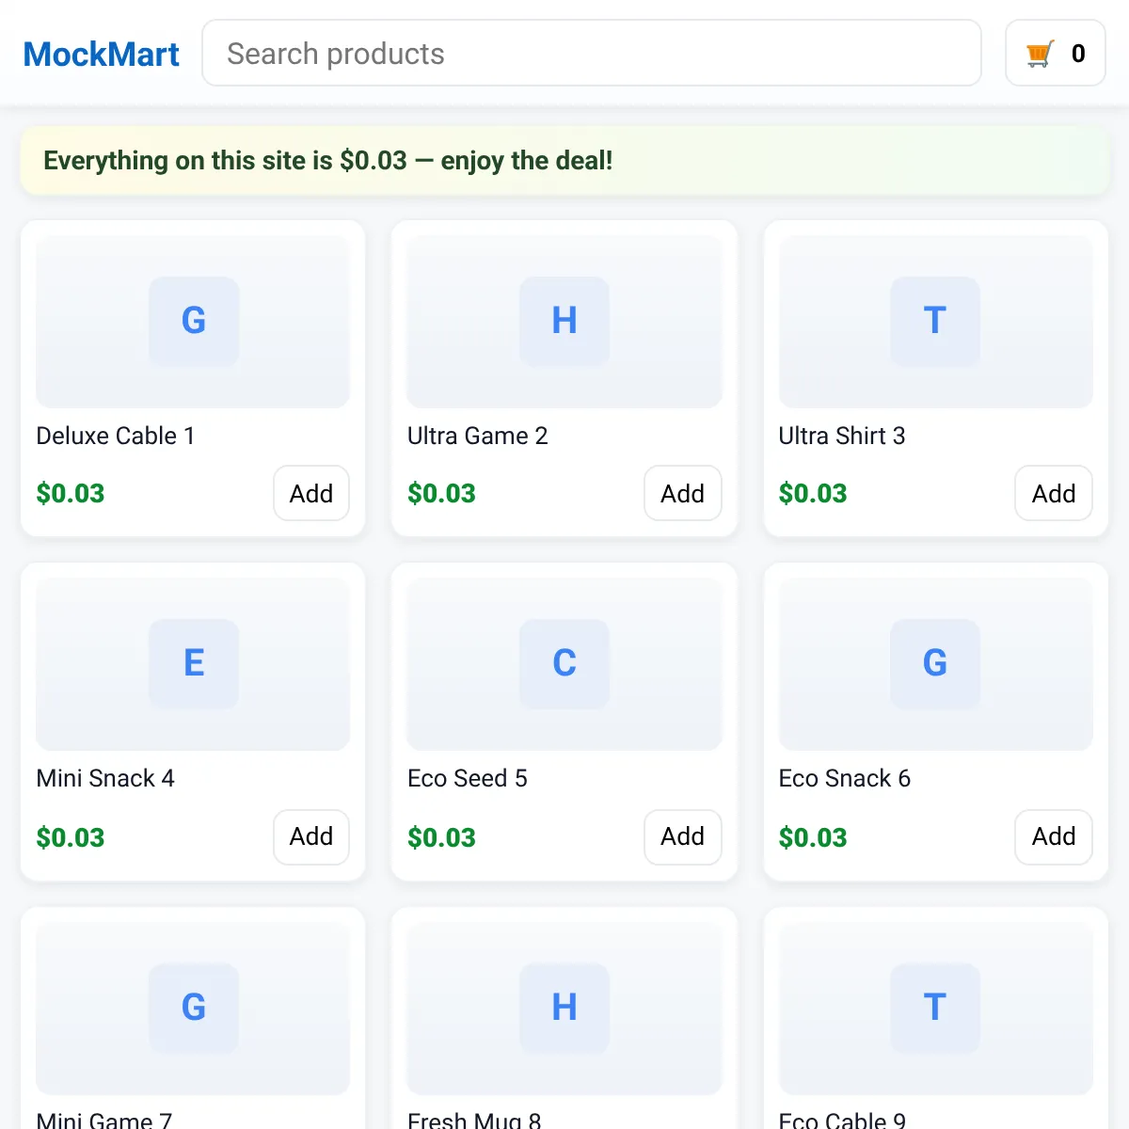This screenshot has width=1129, height=1129.
Task: Open Deluxe Cable 1 product image
Action: pyautogui.click(x=193, y=322)
